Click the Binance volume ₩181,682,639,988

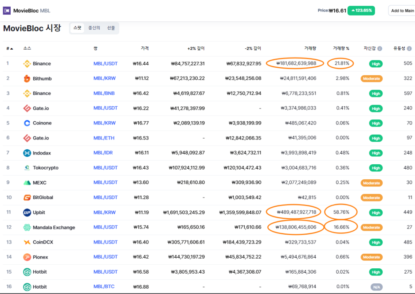(296, 63)
